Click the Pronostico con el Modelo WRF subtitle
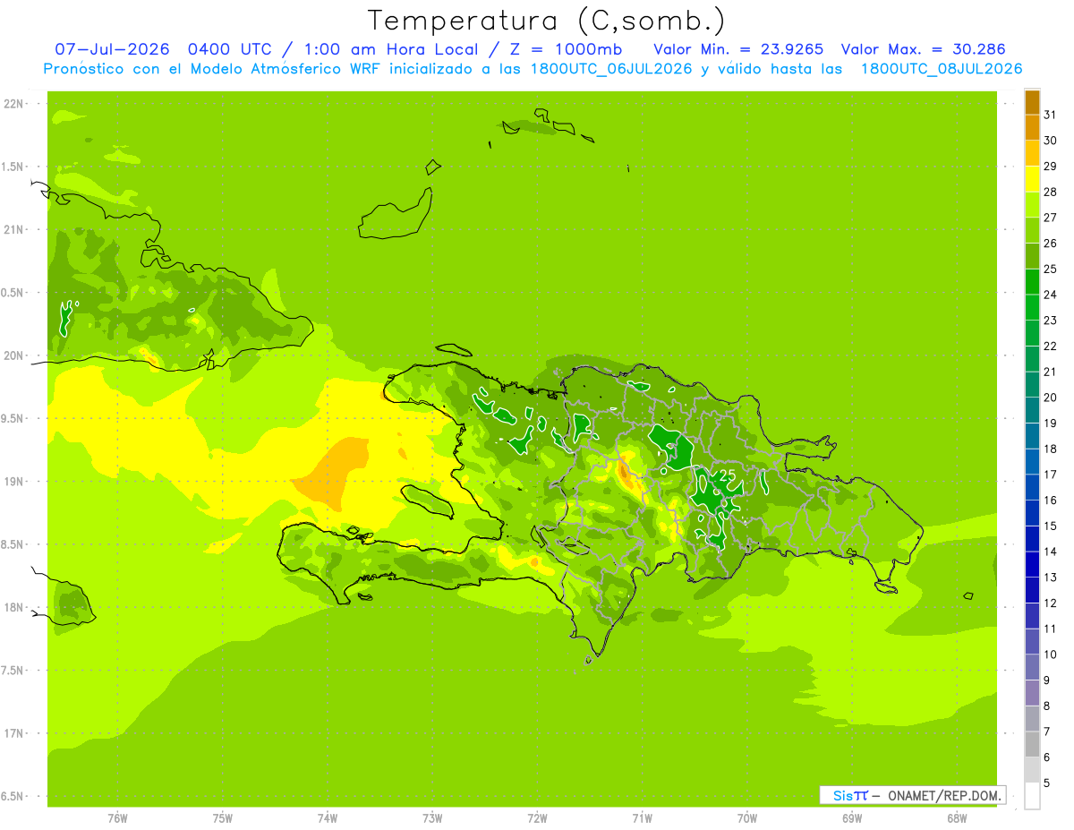The height and width of the screenshot is (830, 1074). [x=533, y=69]
